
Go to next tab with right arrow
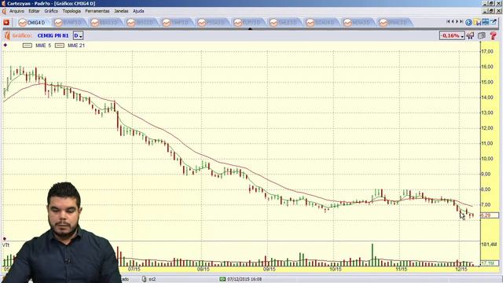point(457,21)
